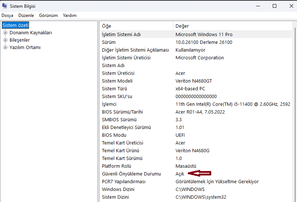The height and width of the screenshot is (202, 297).
Task: Select the BIOS Sürümü/Tarihi row label
Action: (122, 112)
